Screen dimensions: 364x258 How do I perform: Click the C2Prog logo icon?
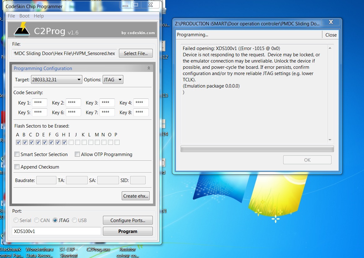(22, 30)
